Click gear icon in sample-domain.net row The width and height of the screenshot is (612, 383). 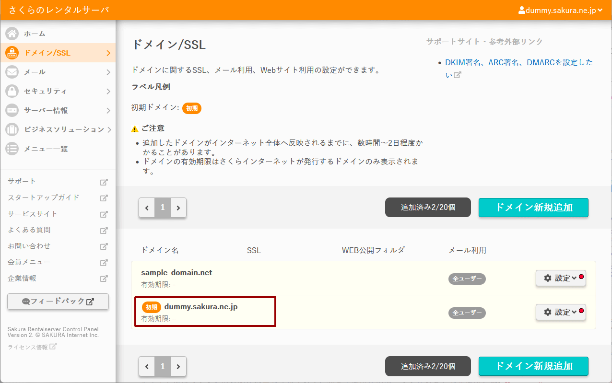click(x=548, y=278)
